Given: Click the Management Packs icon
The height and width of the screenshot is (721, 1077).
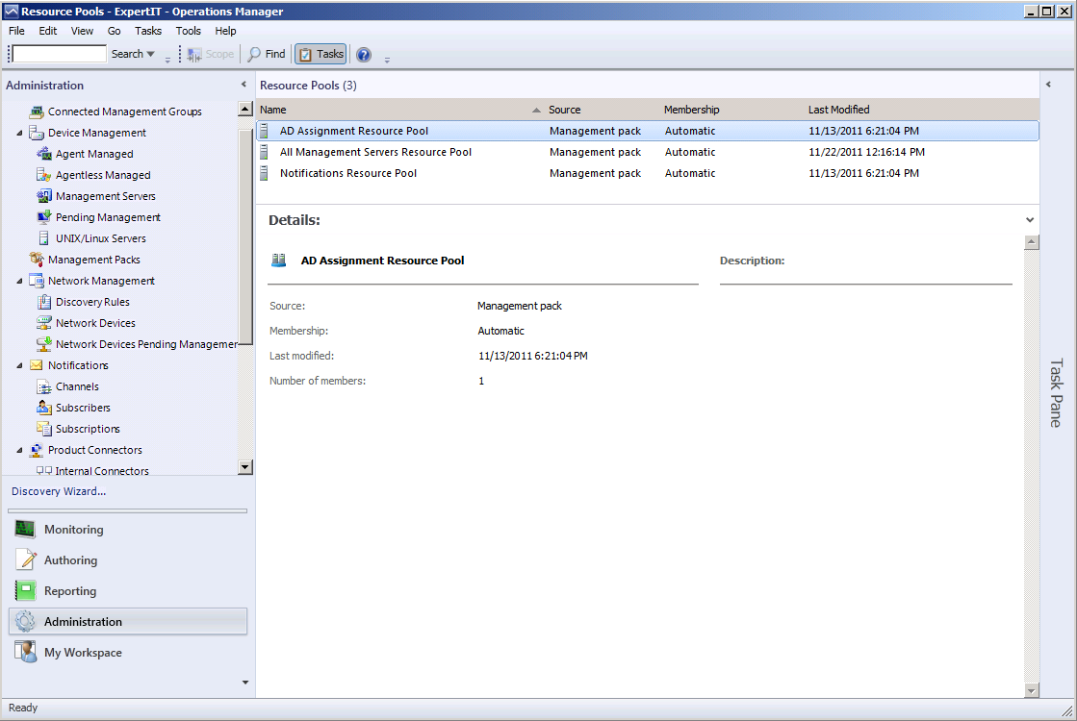Looking at the screenshot, I should coord(37,260).
